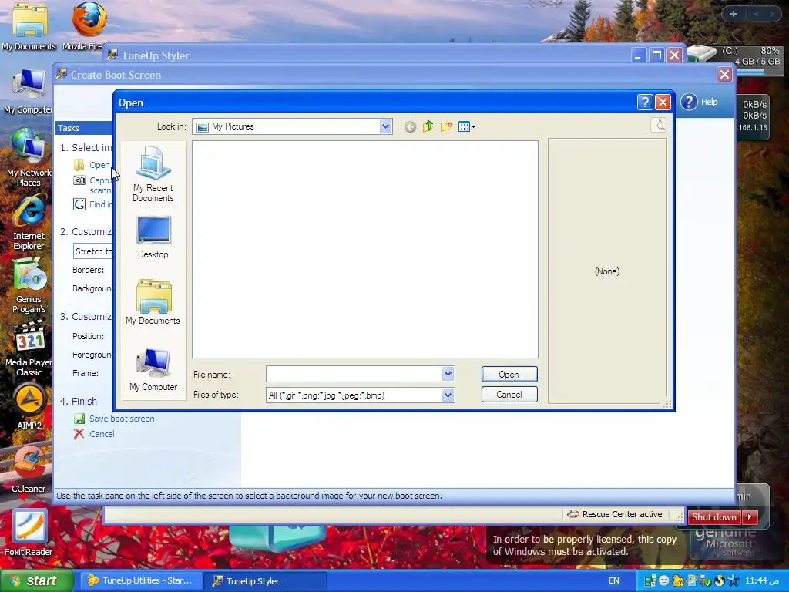
Task: Create a new folder in Open dialog
Action: tap(446, 126)
